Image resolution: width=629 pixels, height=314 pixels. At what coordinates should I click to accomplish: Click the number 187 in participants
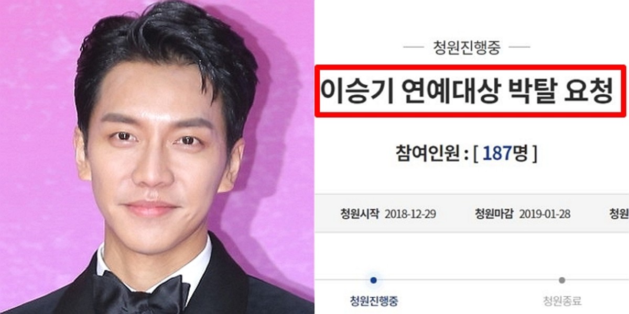[496, 153]
